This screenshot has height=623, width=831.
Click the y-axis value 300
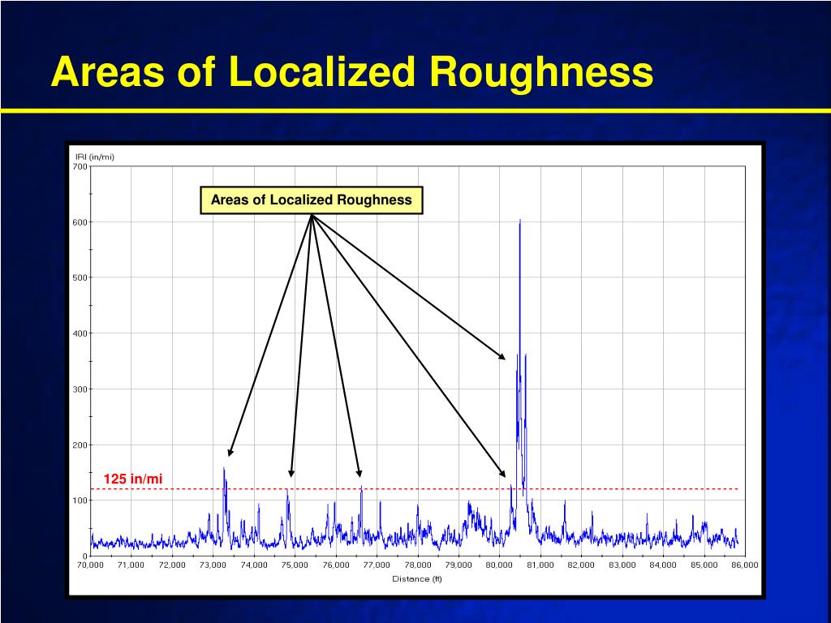pyautogui.click(x=80, y=389)
